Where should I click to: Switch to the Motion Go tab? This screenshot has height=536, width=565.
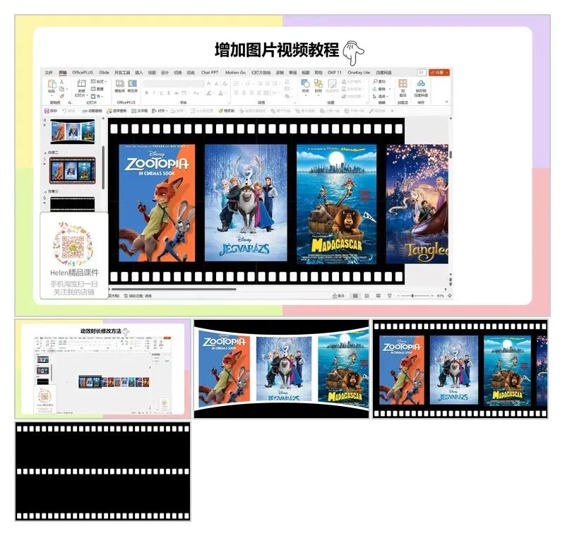pos(235,73)
